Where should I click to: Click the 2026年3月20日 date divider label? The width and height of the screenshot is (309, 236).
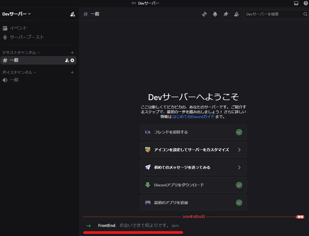click(x=193, y=217)
